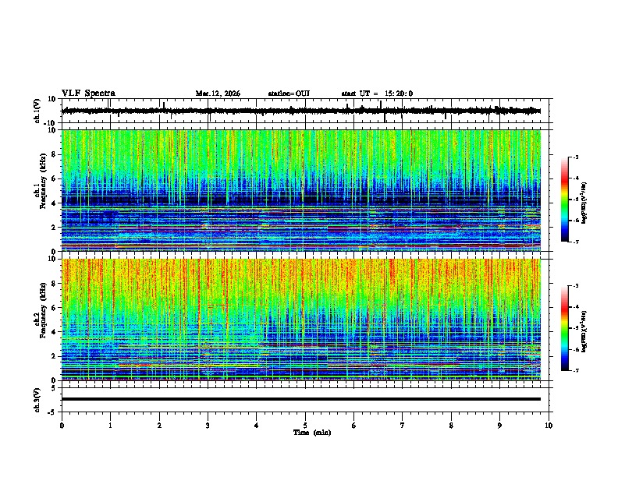
Task: Click the ch.3 flat voltage trace
Action: pyautogui.click(x=301, y=399)
